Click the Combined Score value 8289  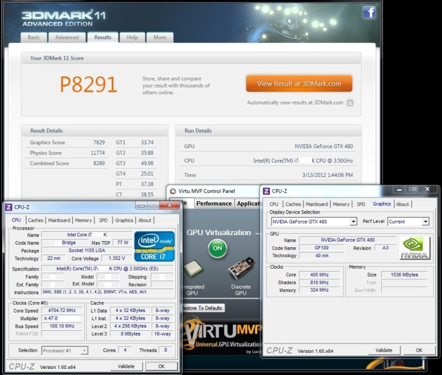point(99,163)
